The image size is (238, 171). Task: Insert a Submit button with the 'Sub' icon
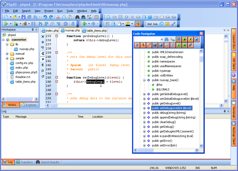coord(168,17)
